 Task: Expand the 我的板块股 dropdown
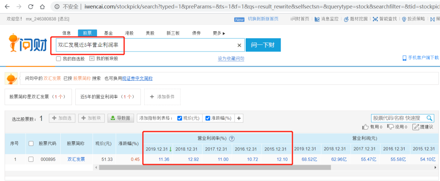(x=92, y=59)
